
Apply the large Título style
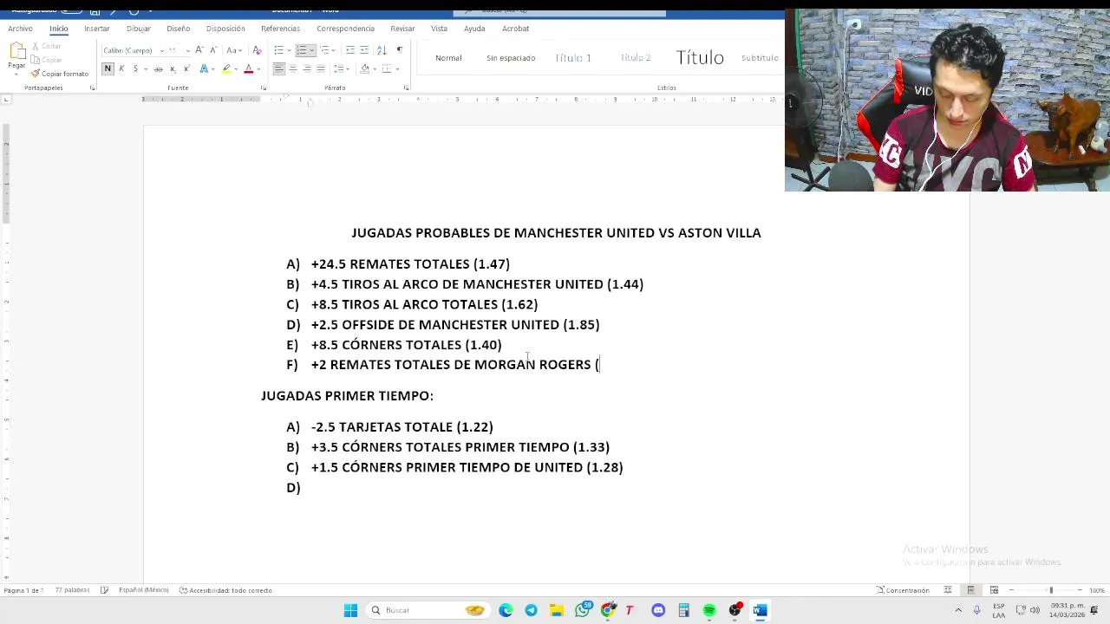tap(700, 58)
